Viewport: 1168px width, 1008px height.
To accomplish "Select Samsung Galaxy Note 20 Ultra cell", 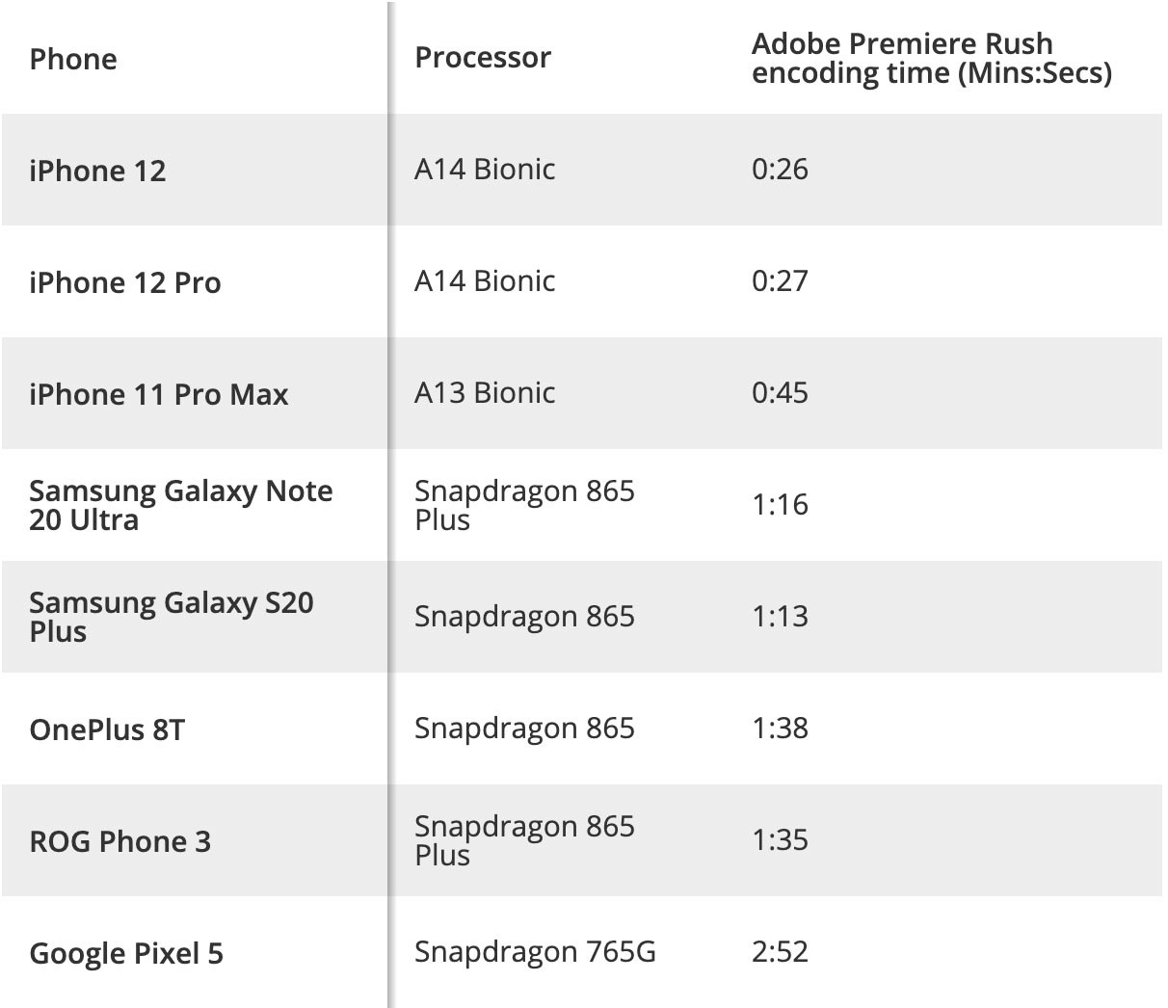I will (180, 505).
